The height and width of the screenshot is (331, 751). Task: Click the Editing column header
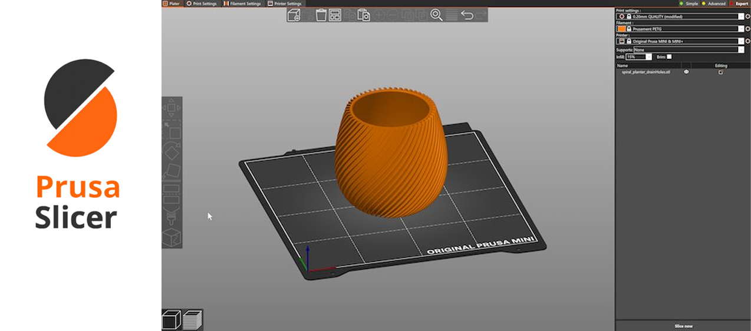coord(721,66)
